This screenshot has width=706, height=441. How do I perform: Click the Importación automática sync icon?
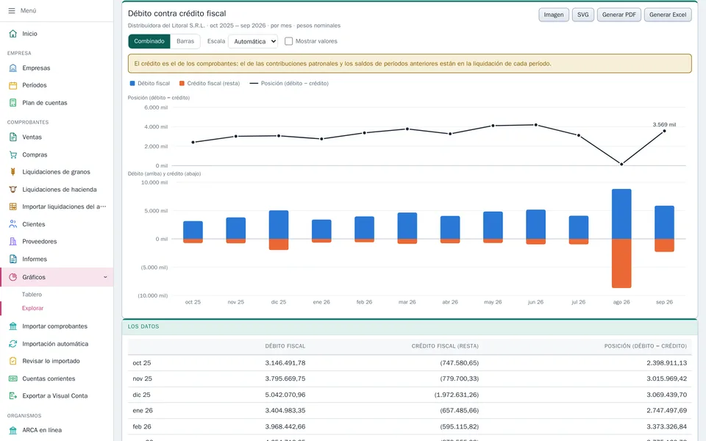pos(13,344)
